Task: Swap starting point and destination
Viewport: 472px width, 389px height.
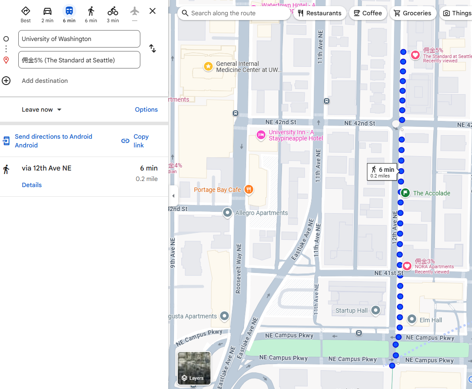Action: click(153, 48)
